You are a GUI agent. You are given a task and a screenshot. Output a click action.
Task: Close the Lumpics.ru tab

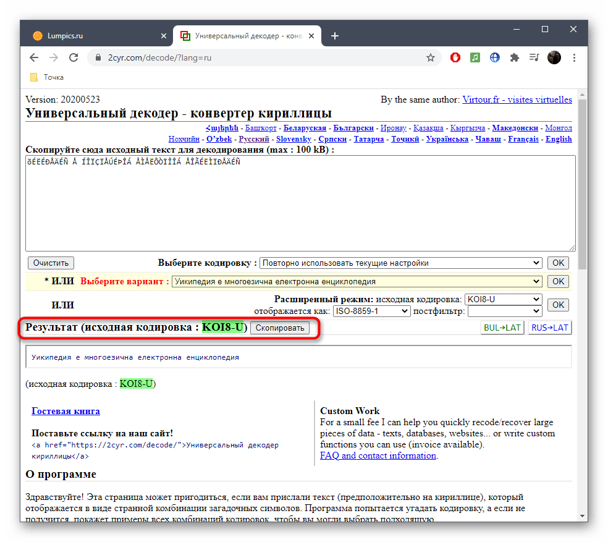tap(164, 36)
